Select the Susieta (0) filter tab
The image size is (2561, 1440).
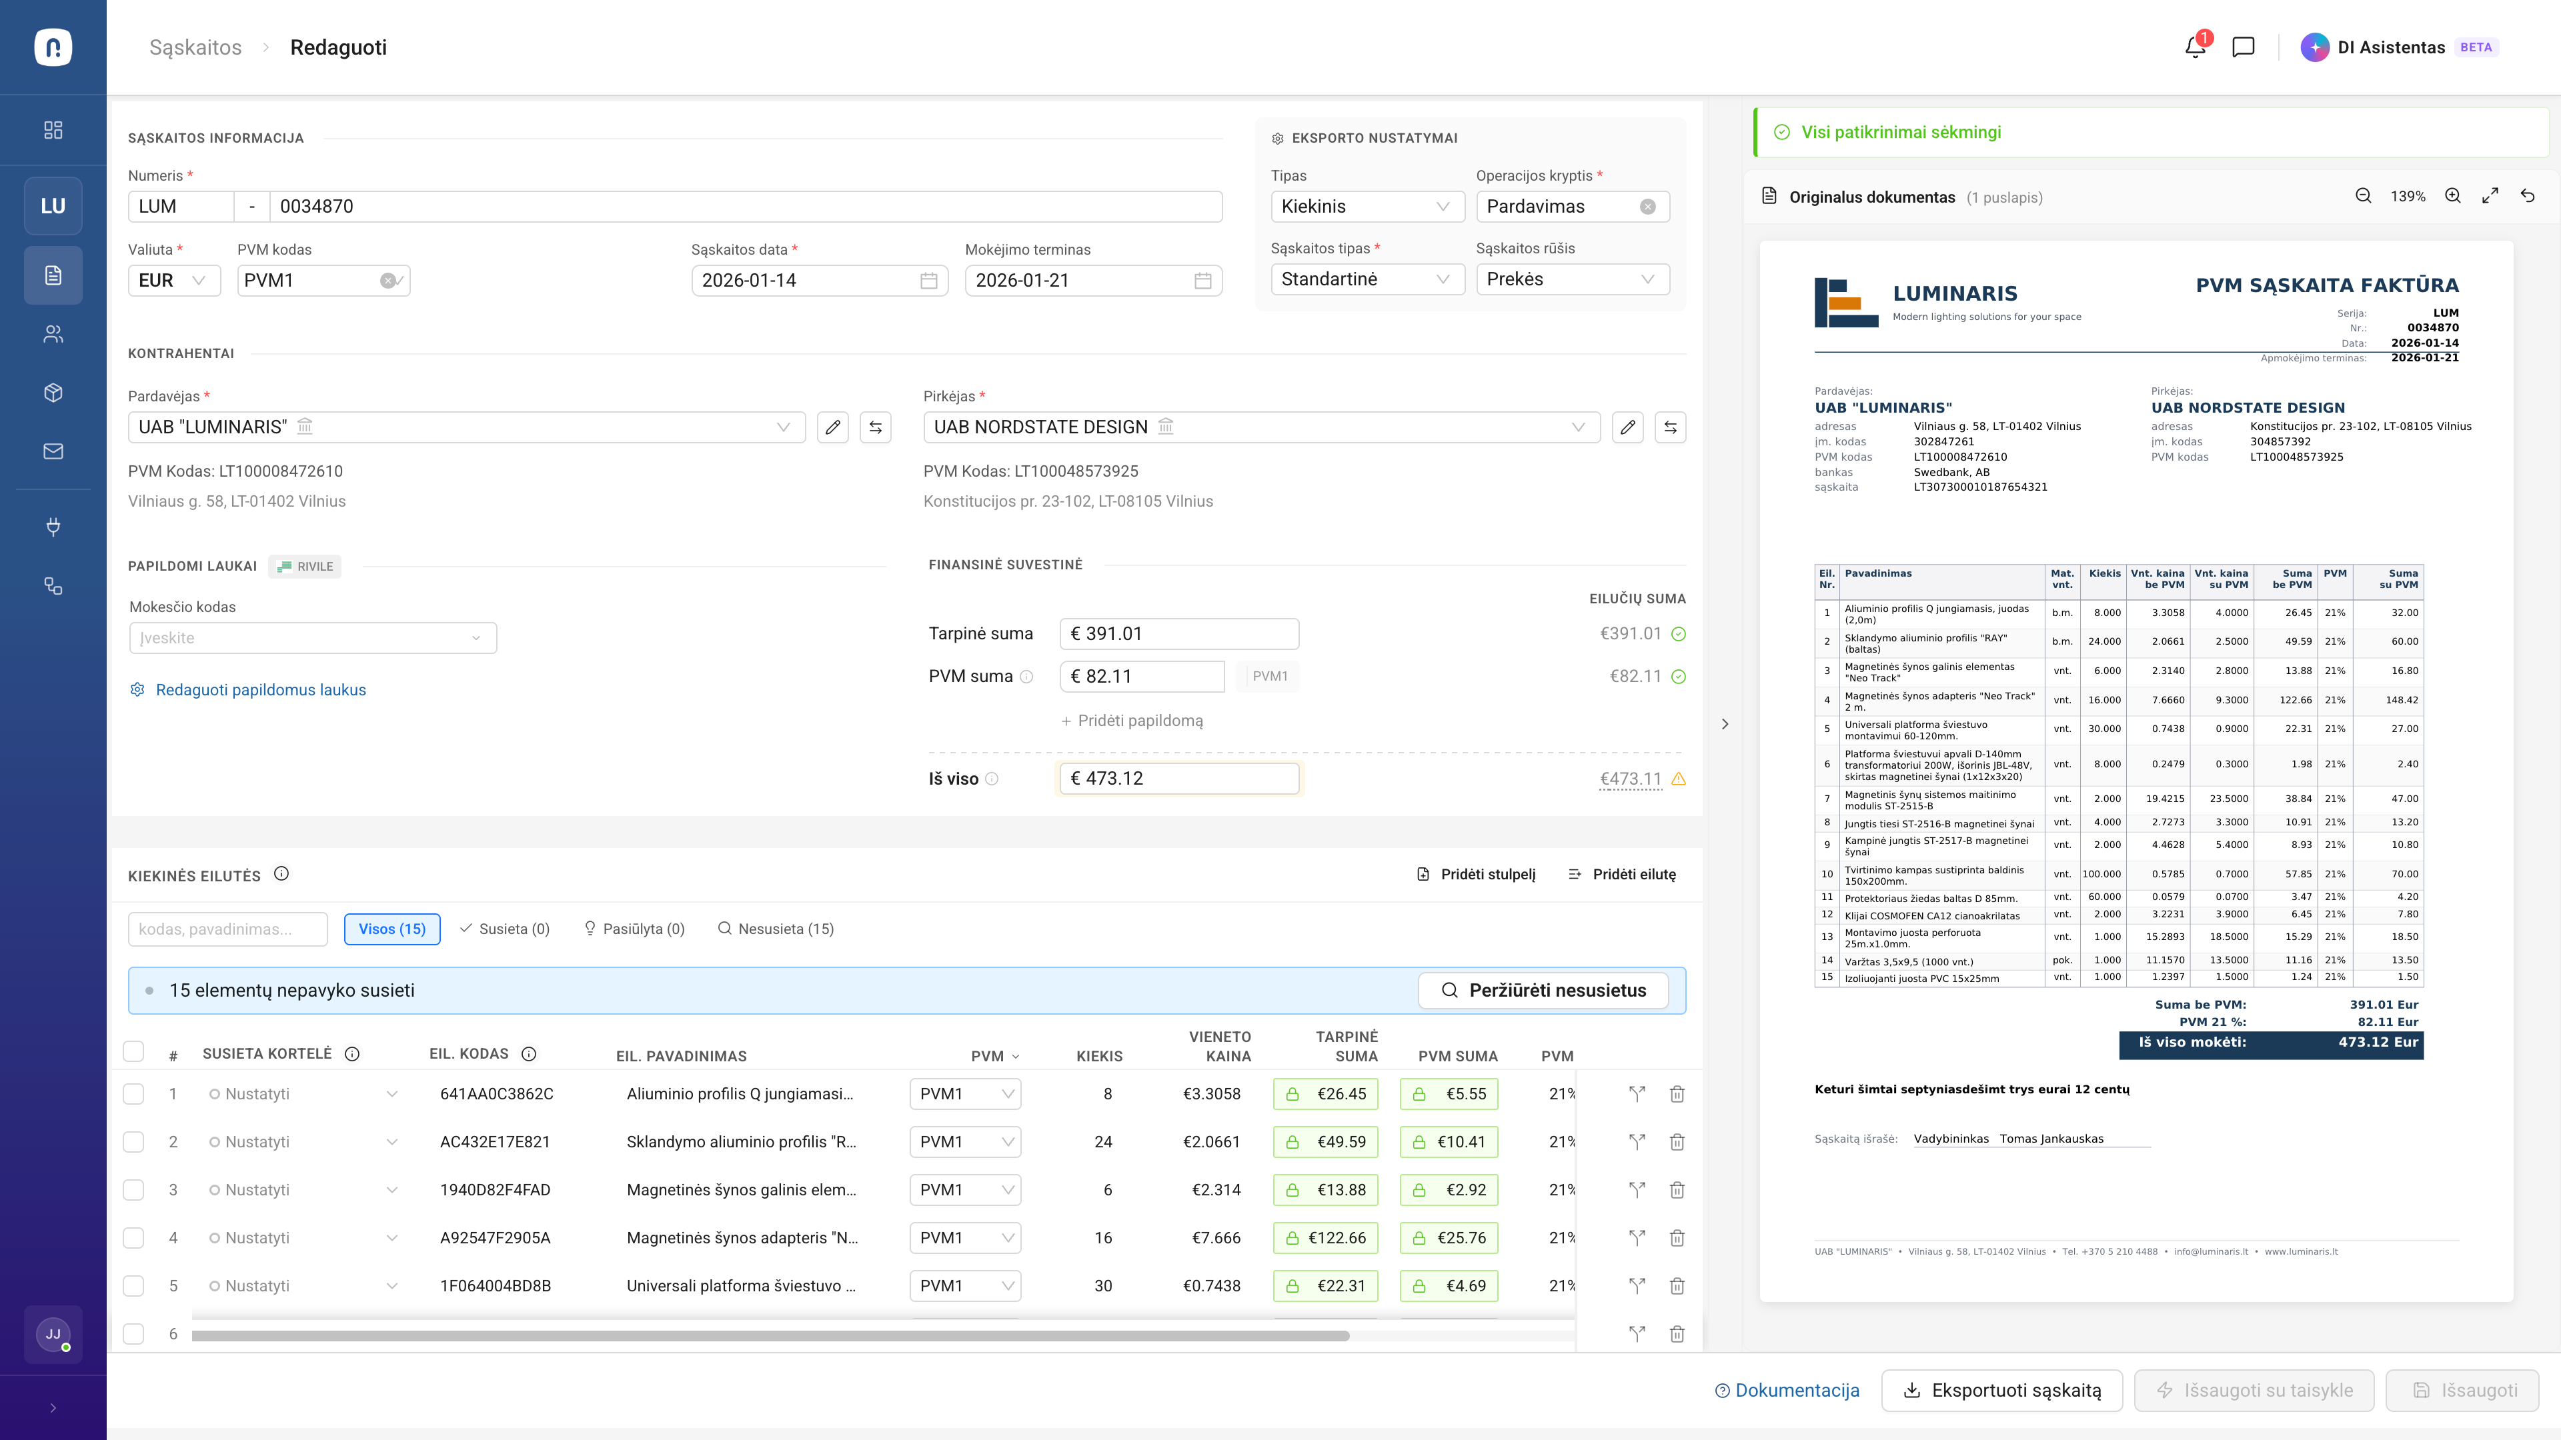pyautogui.click(x=504, y=929)
